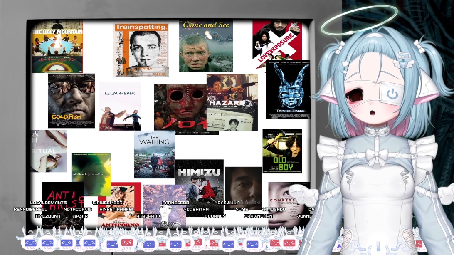Click the username XP3FR
The image size is (454, 255).
80,216
